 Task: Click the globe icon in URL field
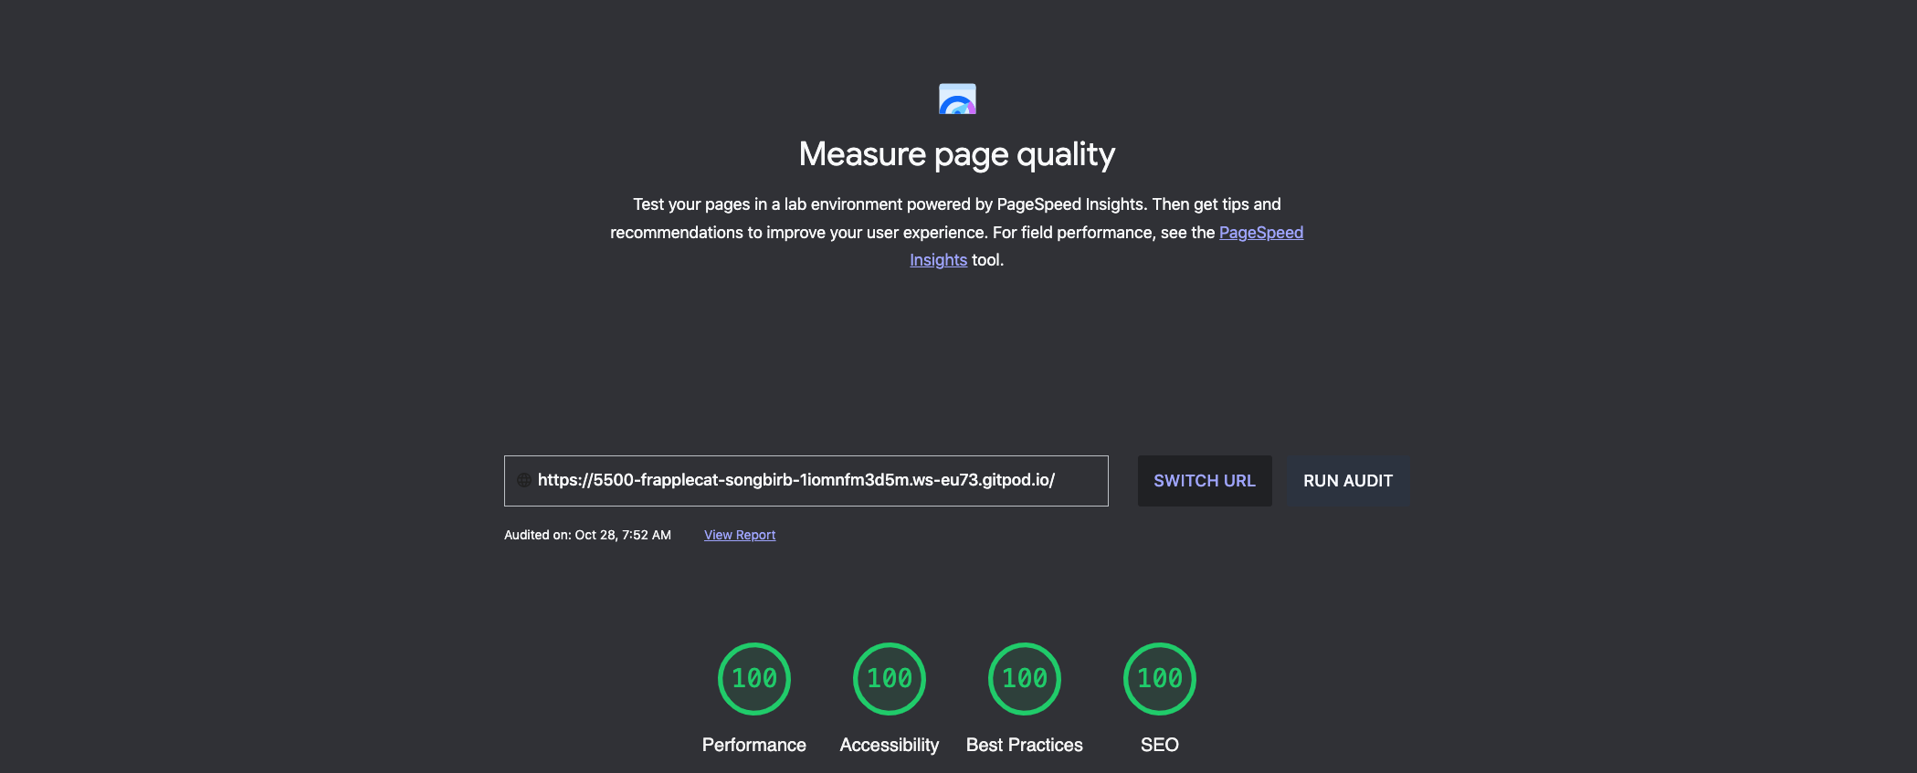[524, 480]
